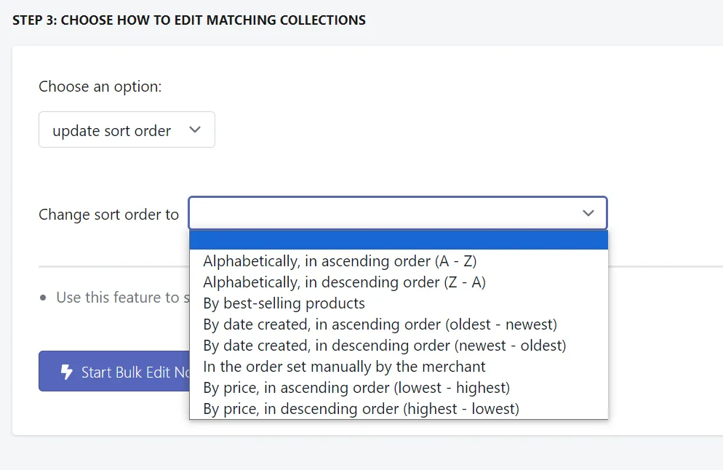Click the chevron beside 'update sort order'
The image size is (723, 470).
pos(195,130)
